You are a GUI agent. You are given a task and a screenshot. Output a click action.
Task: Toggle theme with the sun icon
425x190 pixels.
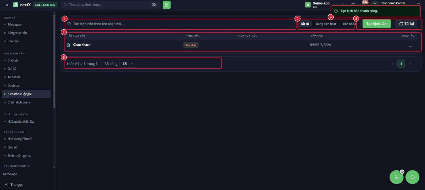pos(418,4)
